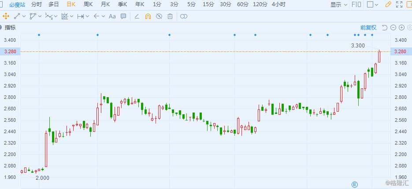
Task: Select the left arrow annotation tool
Action: click(x=97, y=16)
